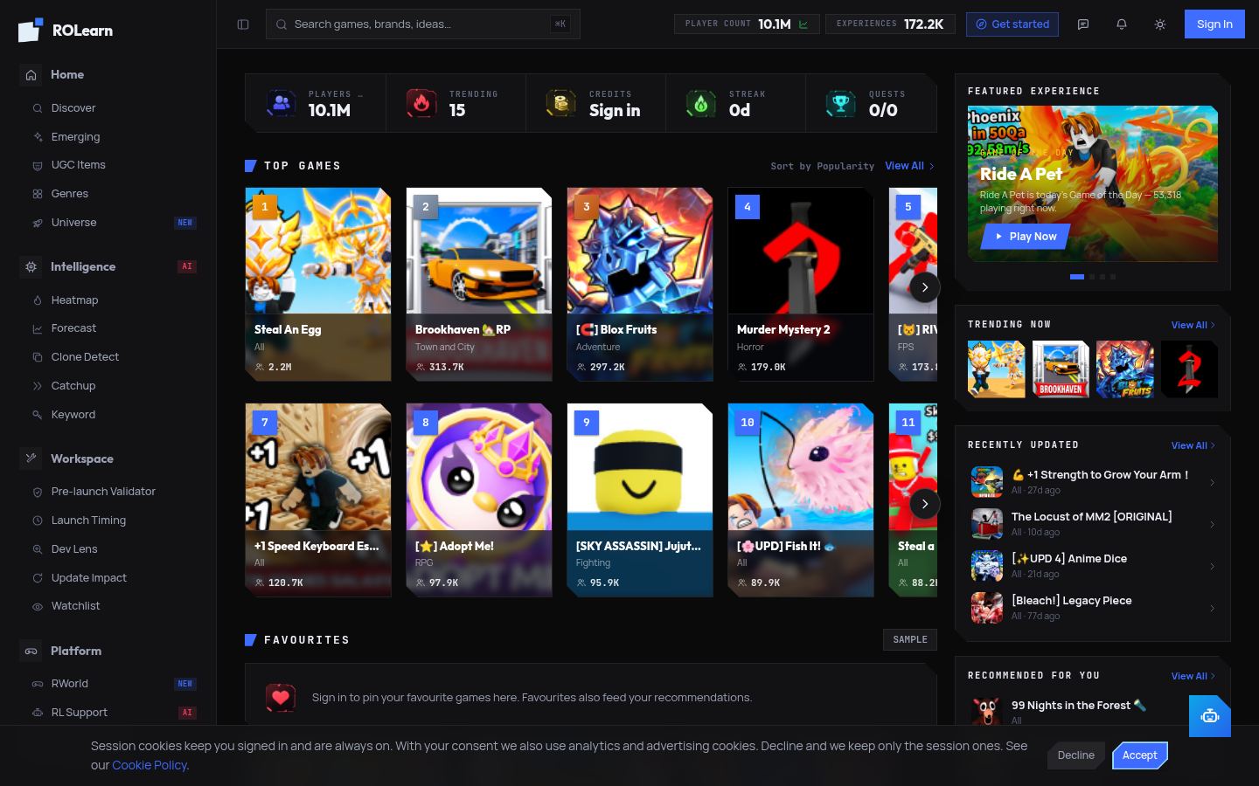
Task: Click the SAMPLE badge in Favourites
Action: 910,640
